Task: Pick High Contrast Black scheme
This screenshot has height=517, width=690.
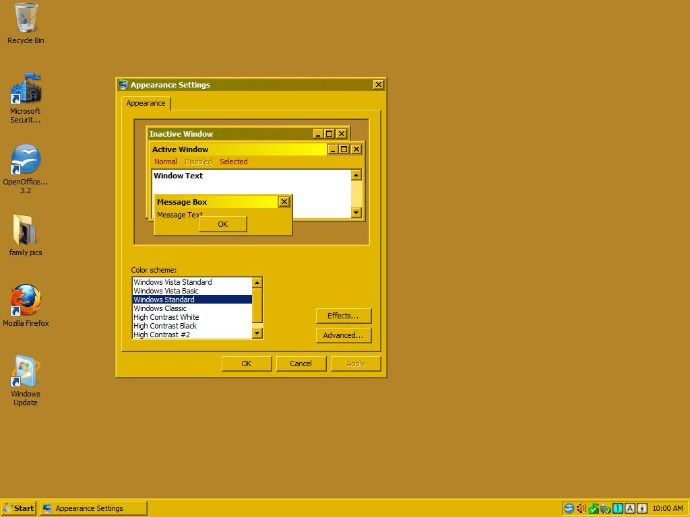Action: [164, 326]
